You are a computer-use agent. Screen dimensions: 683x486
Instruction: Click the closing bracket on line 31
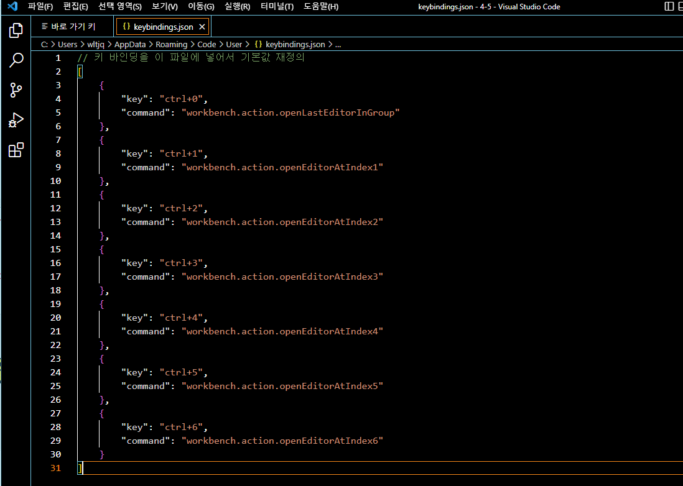(80, 468)
